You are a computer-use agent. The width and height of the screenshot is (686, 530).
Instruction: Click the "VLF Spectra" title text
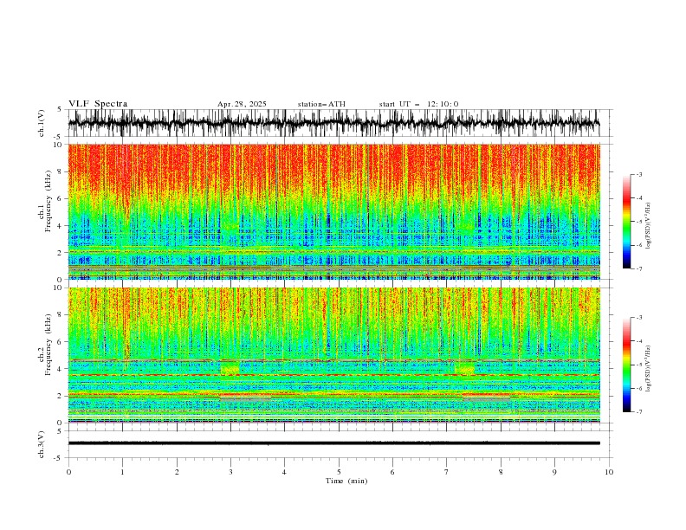(x=98, y=104)
